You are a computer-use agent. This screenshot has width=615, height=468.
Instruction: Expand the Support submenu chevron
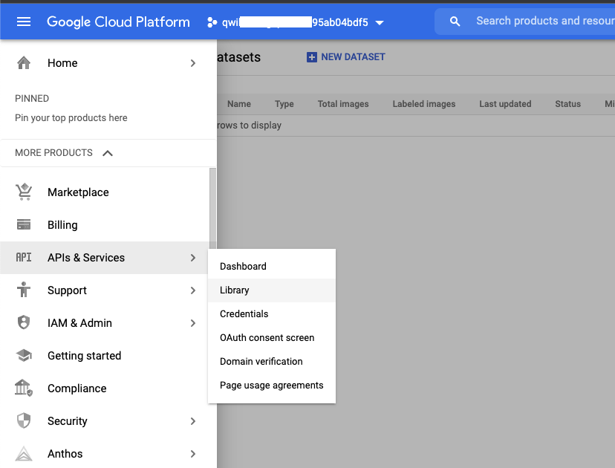192,290
